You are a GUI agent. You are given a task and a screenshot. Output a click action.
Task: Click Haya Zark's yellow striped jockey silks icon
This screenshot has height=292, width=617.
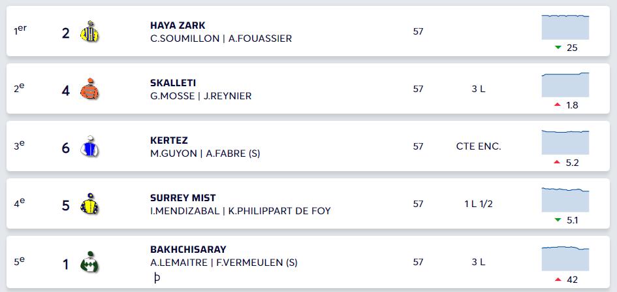pyautogui.click(x=89, y=31)
